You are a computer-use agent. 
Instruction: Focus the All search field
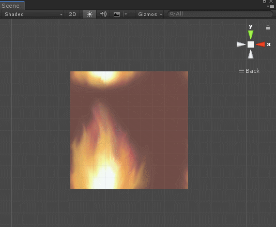220,14
